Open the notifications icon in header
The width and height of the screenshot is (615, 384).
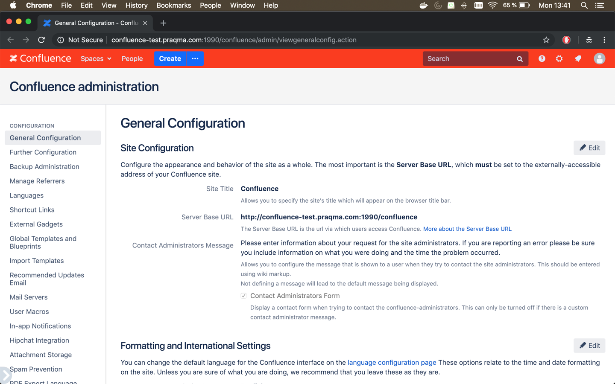coord(578,59)
